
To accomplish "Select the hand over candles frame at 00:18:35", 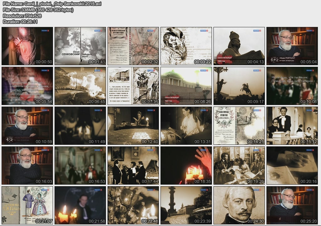I will [186, 166].
